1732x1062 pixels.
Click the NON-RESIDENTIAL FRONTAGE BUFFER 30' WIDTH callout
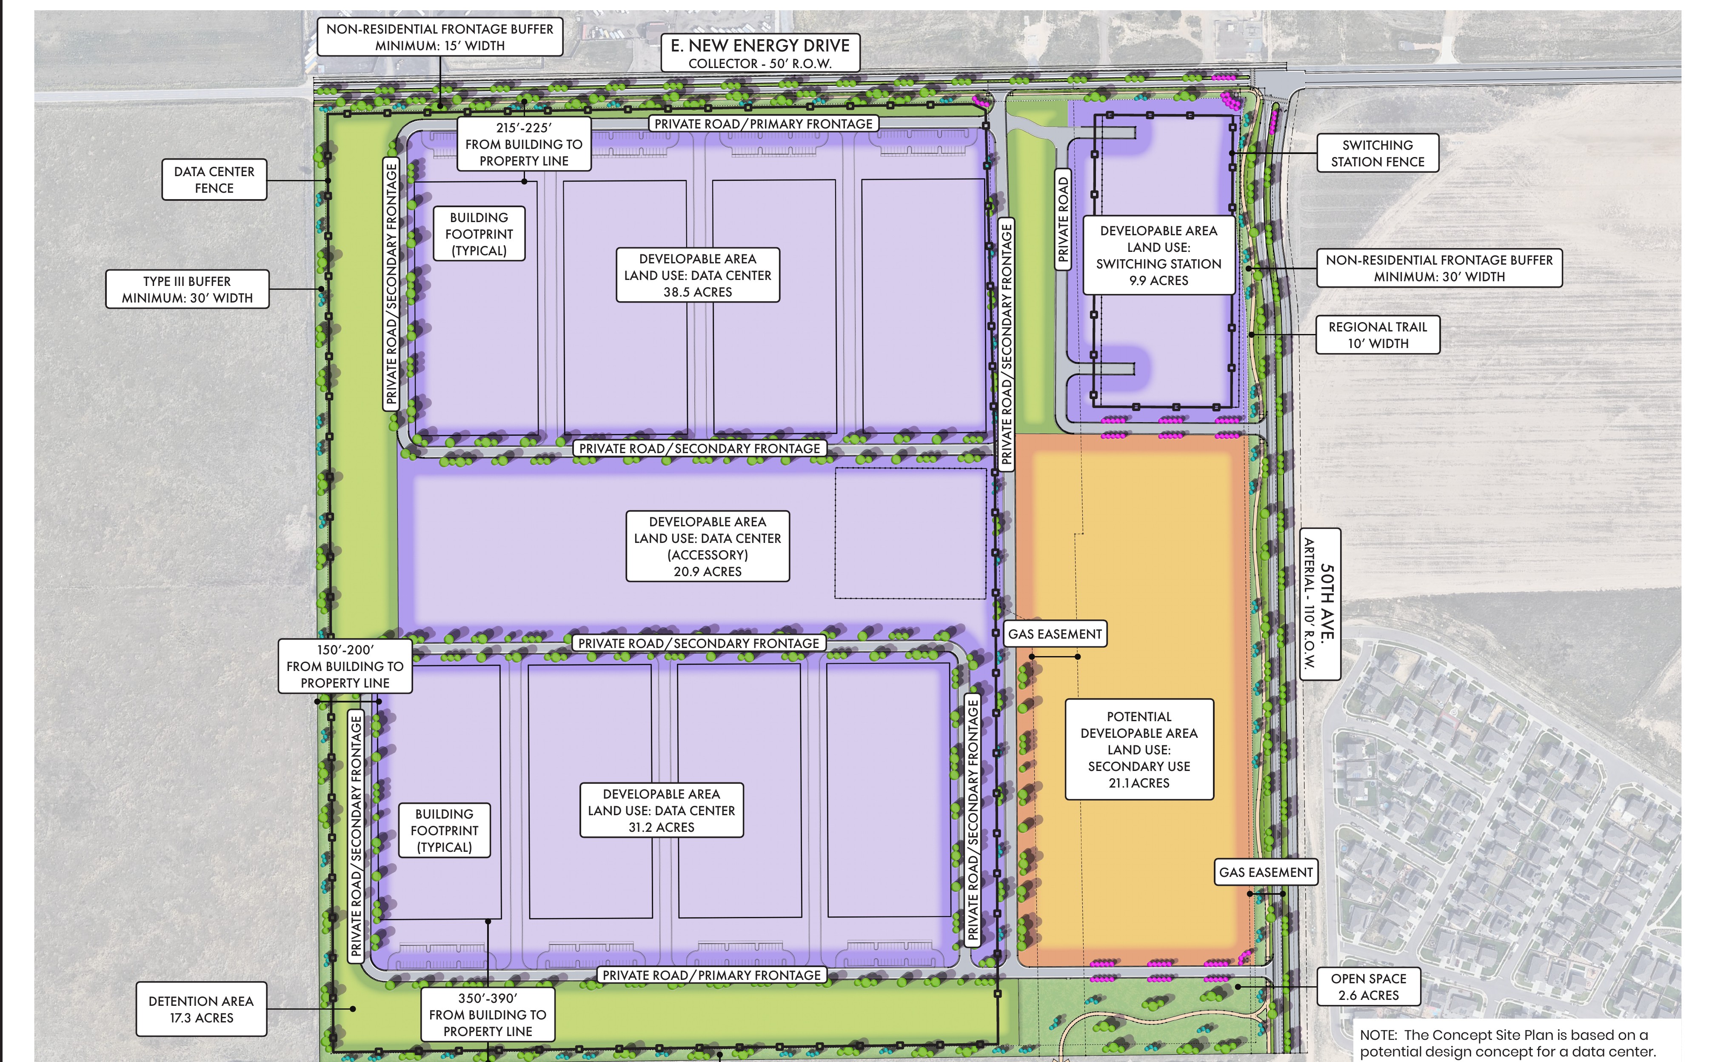[x=1439, y=268]
